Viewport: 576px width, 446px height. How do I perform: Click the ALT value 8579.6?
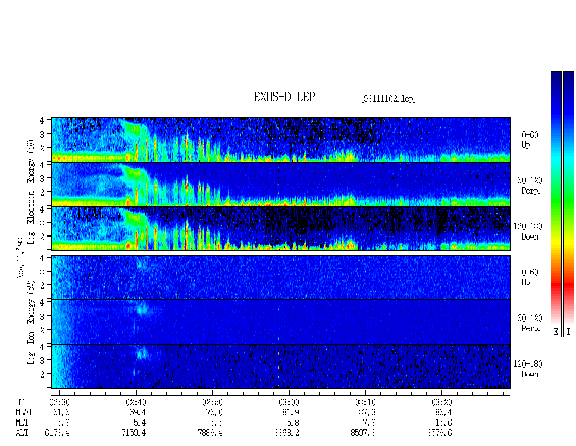[x=439, y=433]
